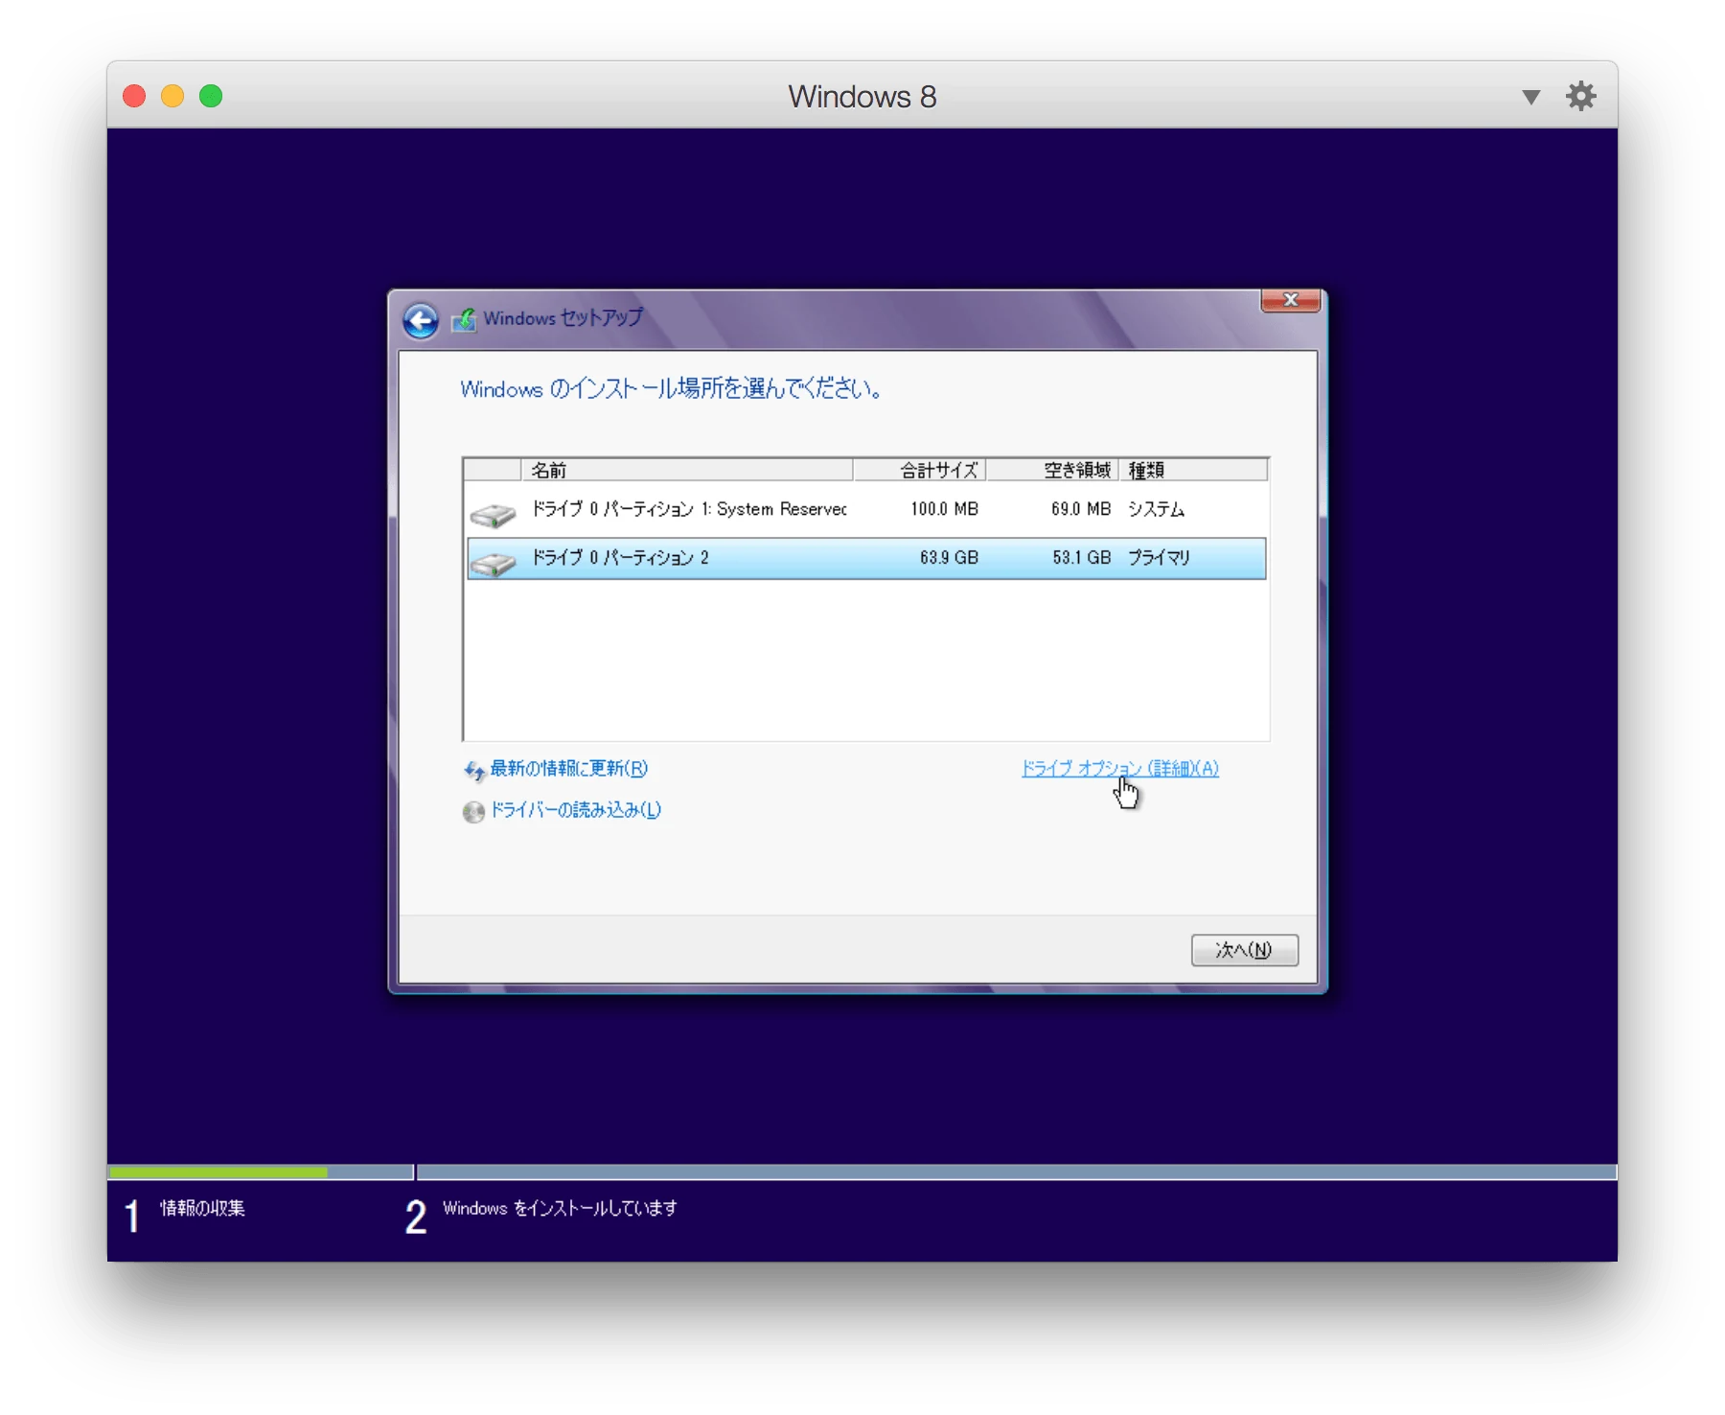Click the 53.1 GB free space cell
The image size is (1725, 1415).
[x=1082, y=558]
